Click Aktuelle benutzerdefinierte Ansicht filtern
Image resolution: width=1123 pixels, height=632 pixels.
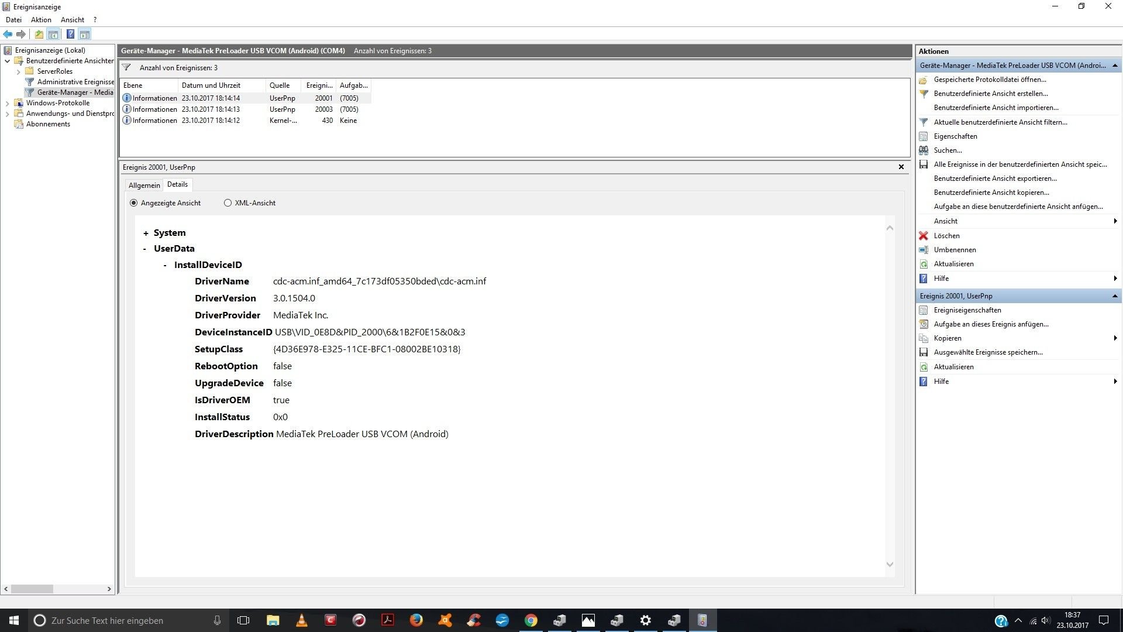click(x=1000, y=122)
